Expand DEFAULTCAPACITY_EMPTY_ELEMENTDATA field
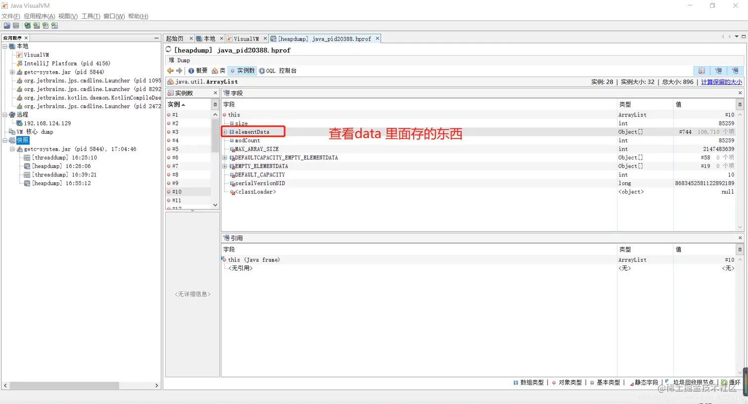This screenshot has width=748, height=404. coord(225,158)
